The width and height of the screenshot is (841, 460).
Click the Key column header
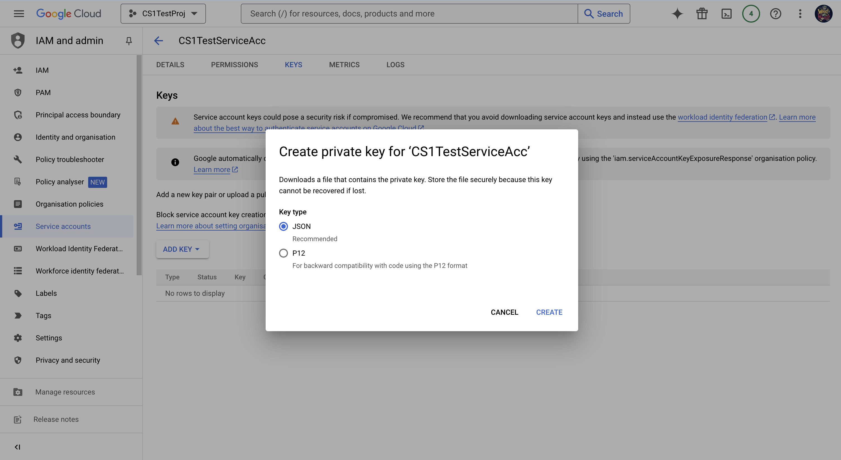240,277
